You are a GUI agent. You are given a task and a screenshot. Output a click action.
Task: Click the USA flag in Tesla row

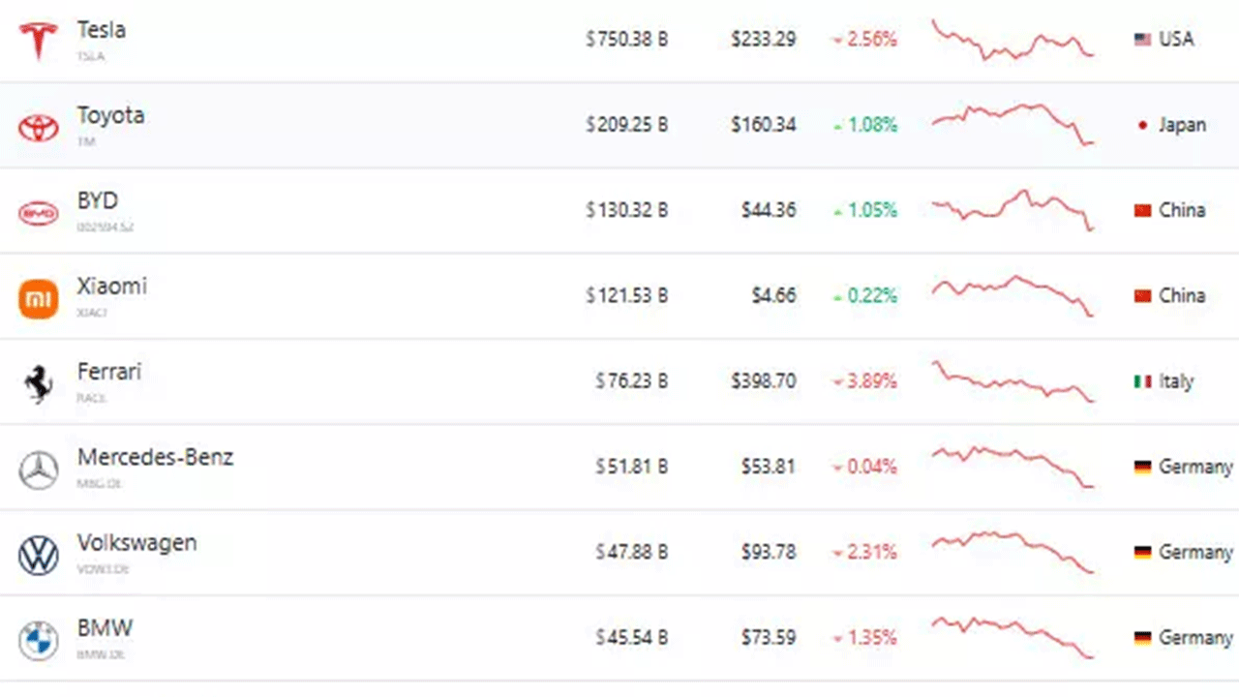(x=1142, y=40)
